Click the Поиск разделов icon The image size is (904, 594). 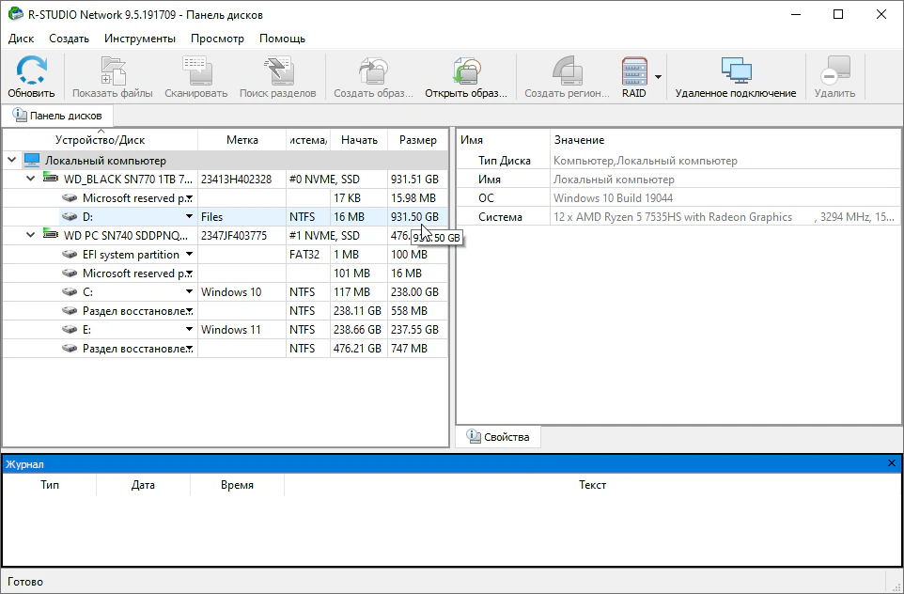click(276, 72)
